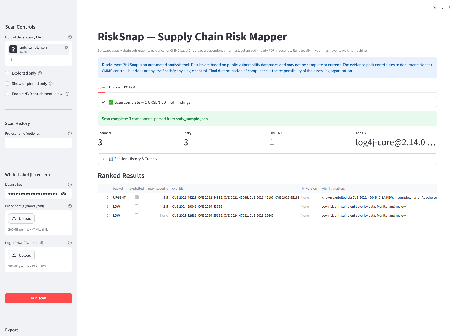Show help for Brand config upload
458x336 pixels.
click(70, 206)
